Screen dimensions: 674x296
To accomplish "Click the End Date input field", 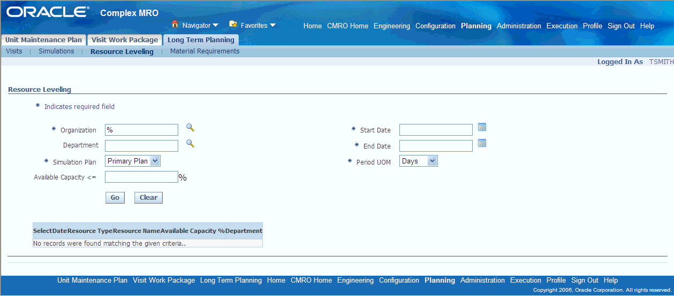I will [x=436, y=146].
